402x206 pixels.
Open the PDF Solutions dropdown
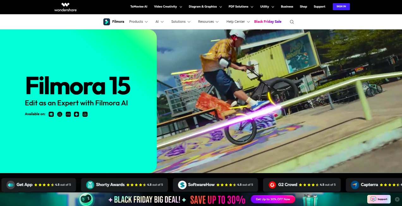(x=239, y=6)
